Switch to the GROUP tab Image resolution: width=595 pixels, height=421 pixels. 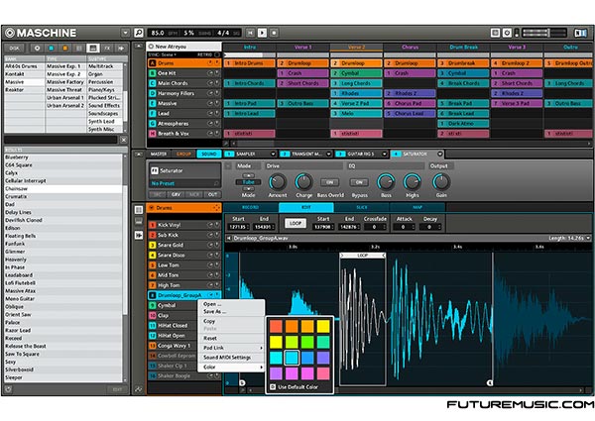(183, 154)
